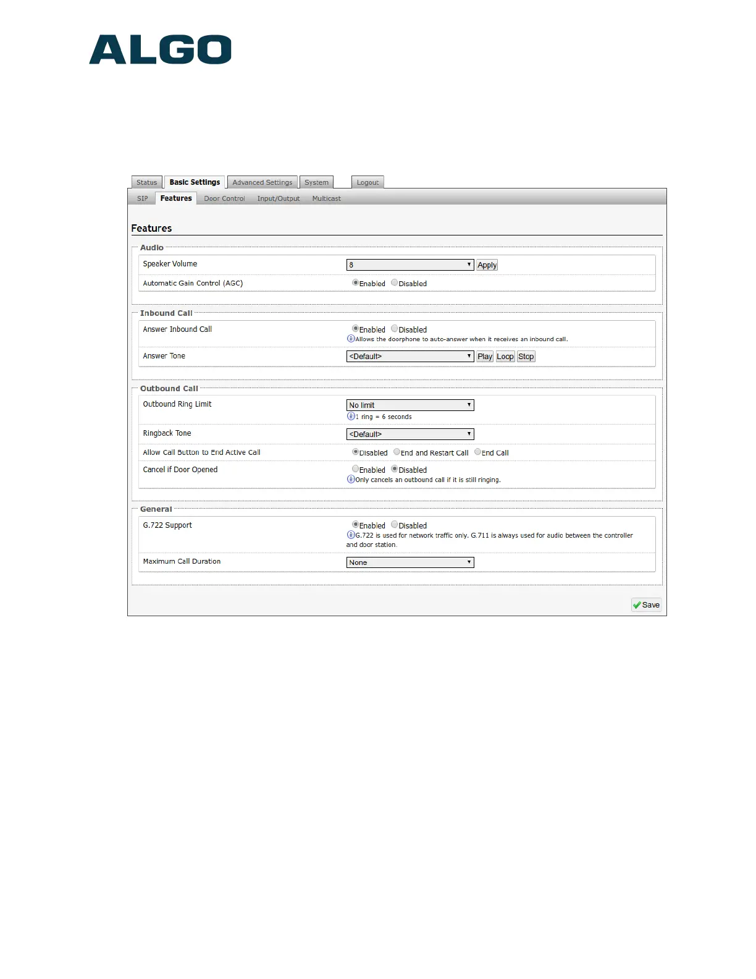The image size is (756, 979).
Task: Open the Multicast sub-tab
Action: 327,198
